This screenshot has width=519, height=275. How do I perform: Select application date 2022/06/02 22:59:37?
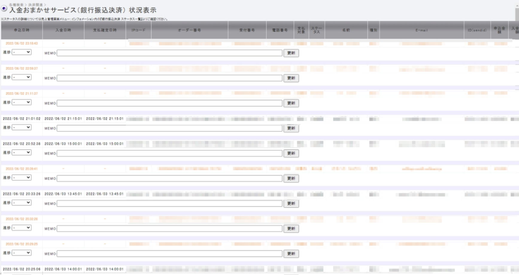tap(22, 68)
